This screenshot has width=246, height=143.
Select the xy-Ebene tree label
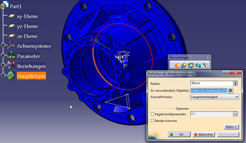click(27, 16)
